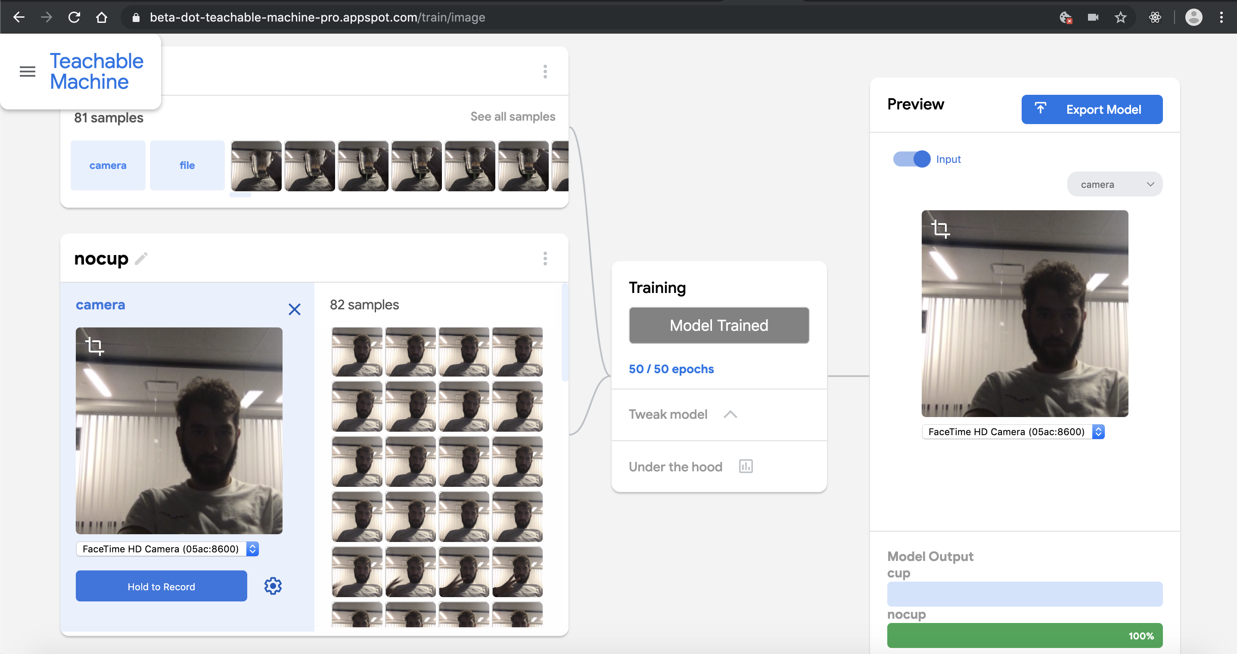1237x654 pixels.
Task: Close the nocup camera panel
Action: tap(294, 309)
